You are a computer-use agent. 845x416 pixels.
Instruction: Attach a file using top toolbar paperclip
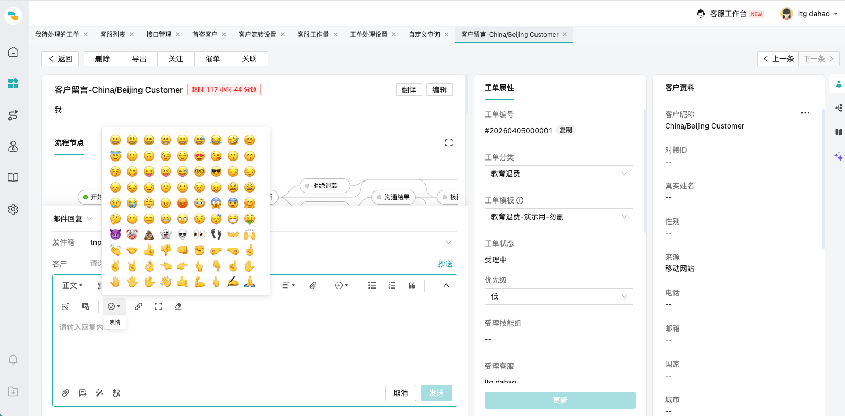tap(313, 285)
